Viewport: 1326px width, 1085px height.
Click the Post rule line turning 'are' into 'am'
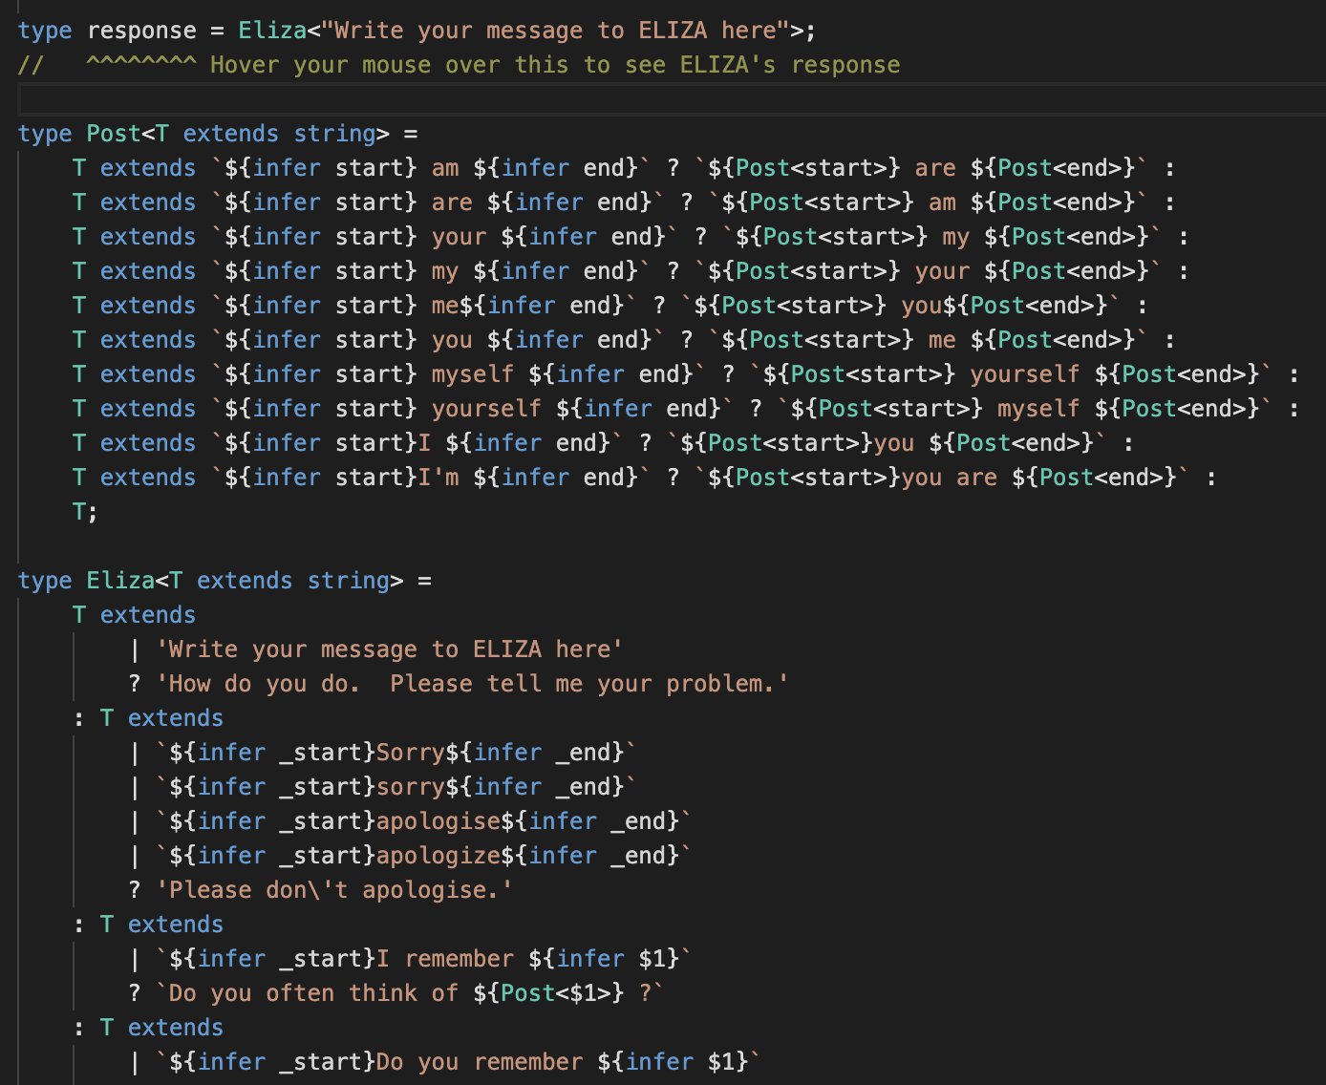(624, 202)
